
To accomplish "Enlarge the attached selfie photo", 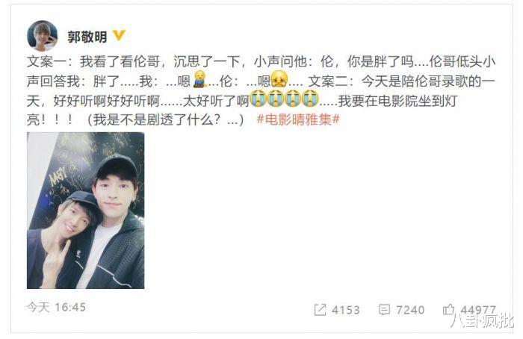I will tap(86, 211).
